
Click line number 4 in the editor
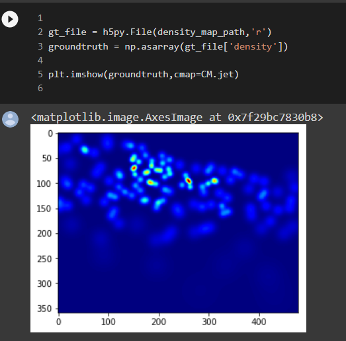[x=40, y=60]
